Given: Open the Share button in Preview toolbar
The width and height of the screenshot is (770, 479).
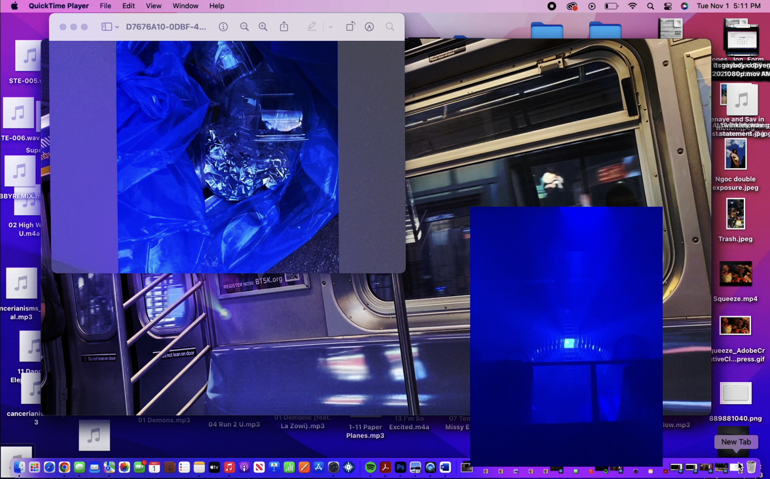Looking at the screenshot, I should click(284, 27).
